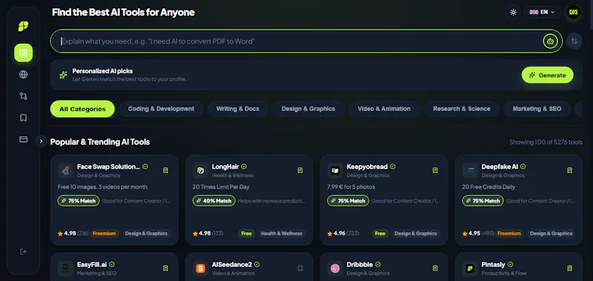The image size is (593, 281).
Task: Select the Design & Graphics category tab
Action: point(308,109)
